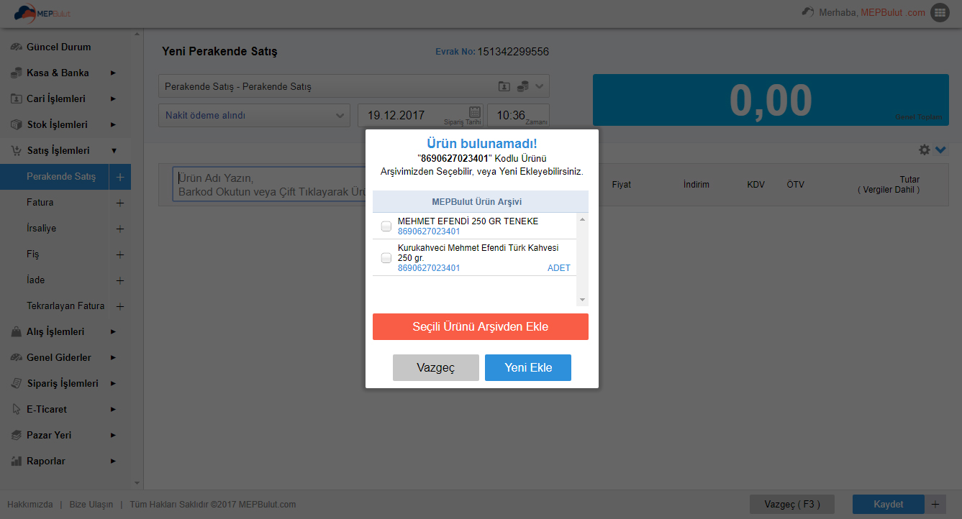Open the Nakit ödeme alındı dropdown

254,115
